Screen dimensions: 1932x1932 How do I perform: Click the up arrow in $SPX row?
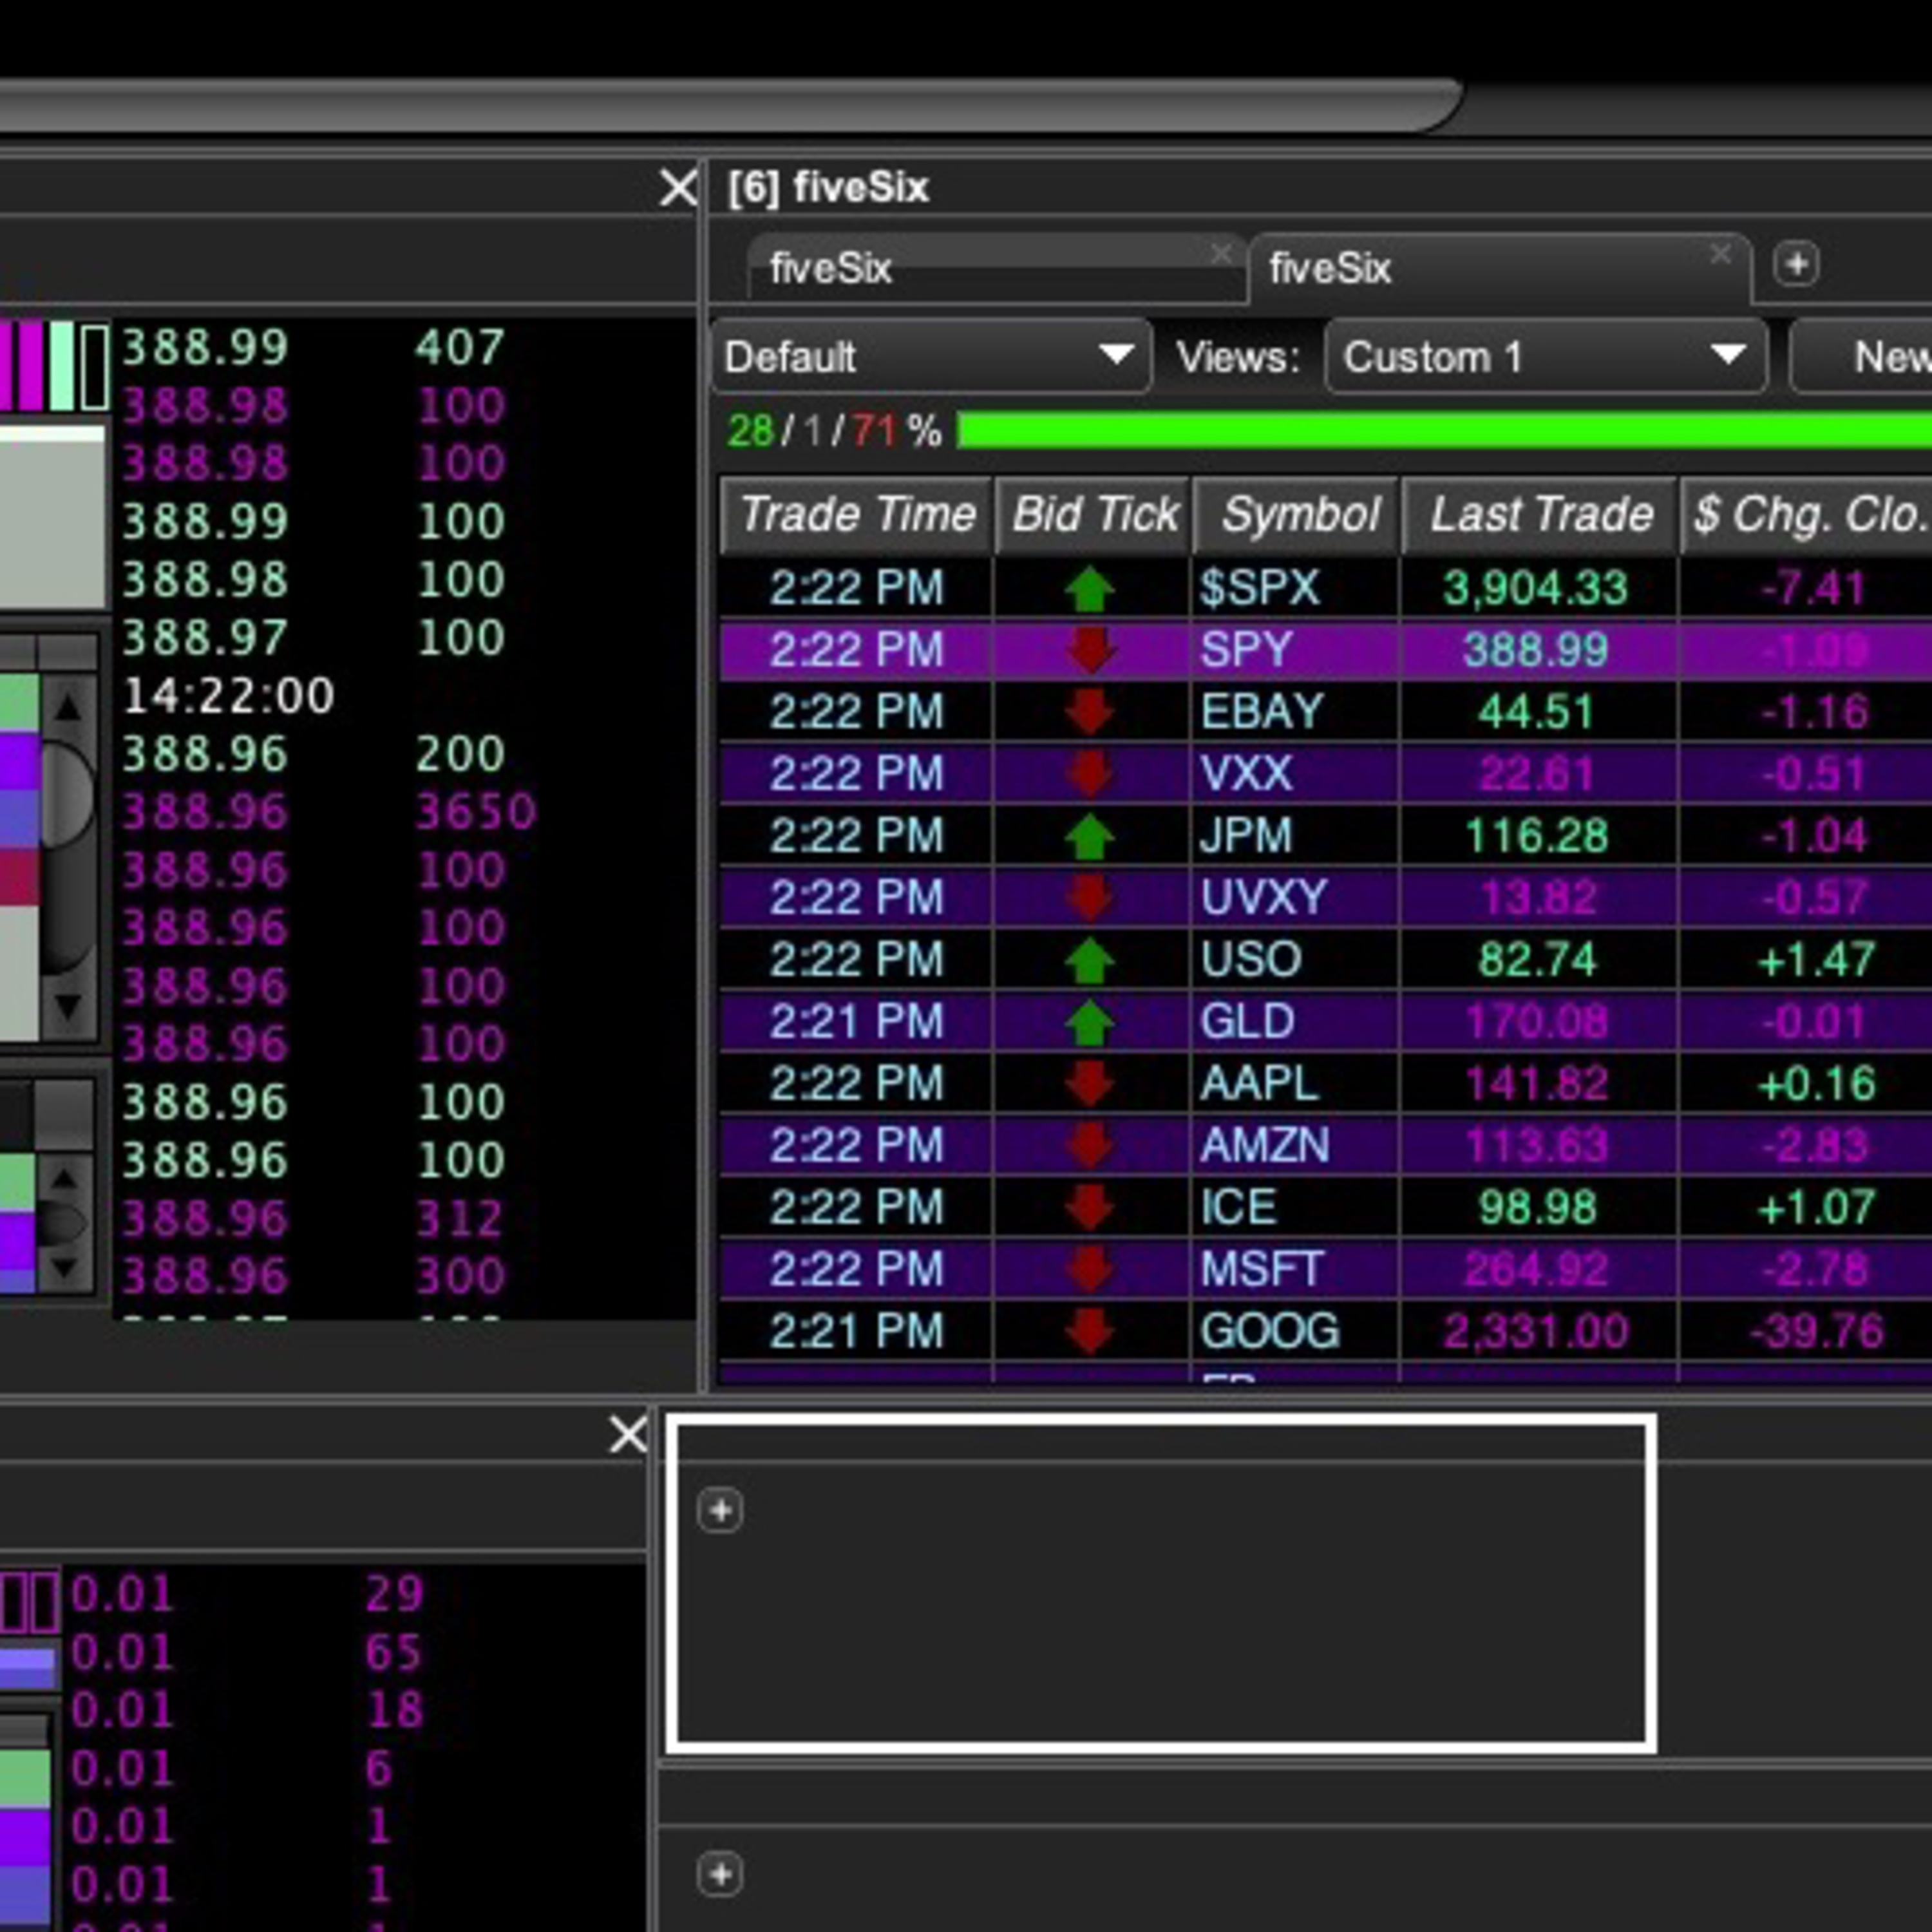(1090, 588)
